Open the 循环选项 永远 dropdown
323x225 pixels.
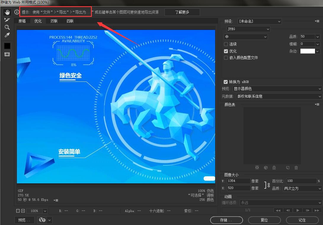click(281, 203)
